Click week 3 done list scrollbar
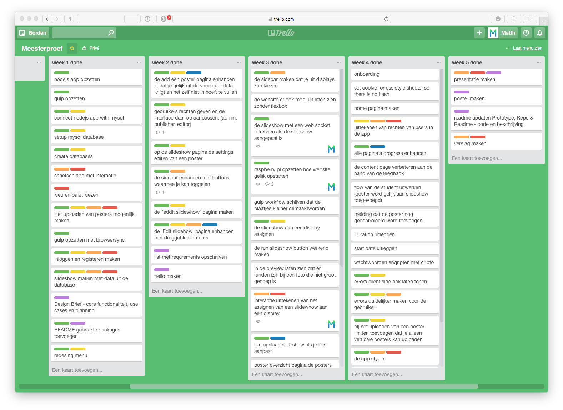The image size is (563, 410). tap(342, 168)
